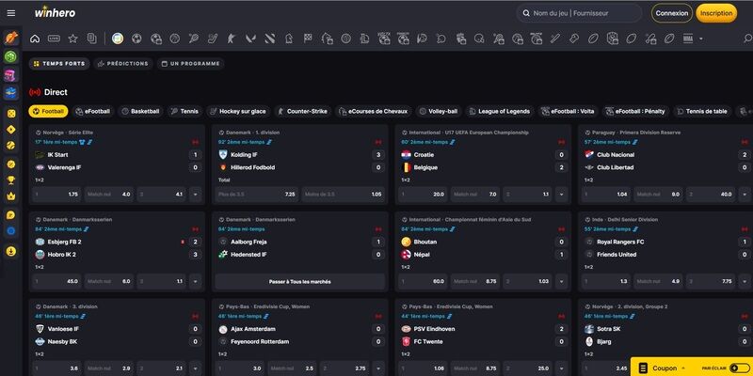
Task: Open the trophy sidebar icon
Action: click(11, 180)
